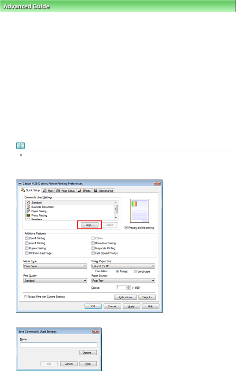Viewport: 236px width, 386px height.
Task: Click the Apply button
Action: pyautogui.click(x=131, y=306)
